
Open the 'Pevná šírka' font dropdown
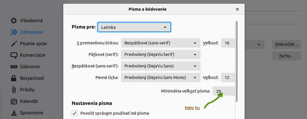[x=160, y=78]
